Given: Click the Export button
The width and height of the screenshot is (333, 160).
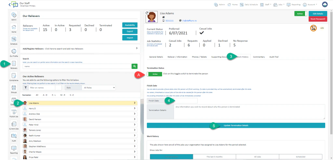Looking at the screenshot, I should [130, 31].
